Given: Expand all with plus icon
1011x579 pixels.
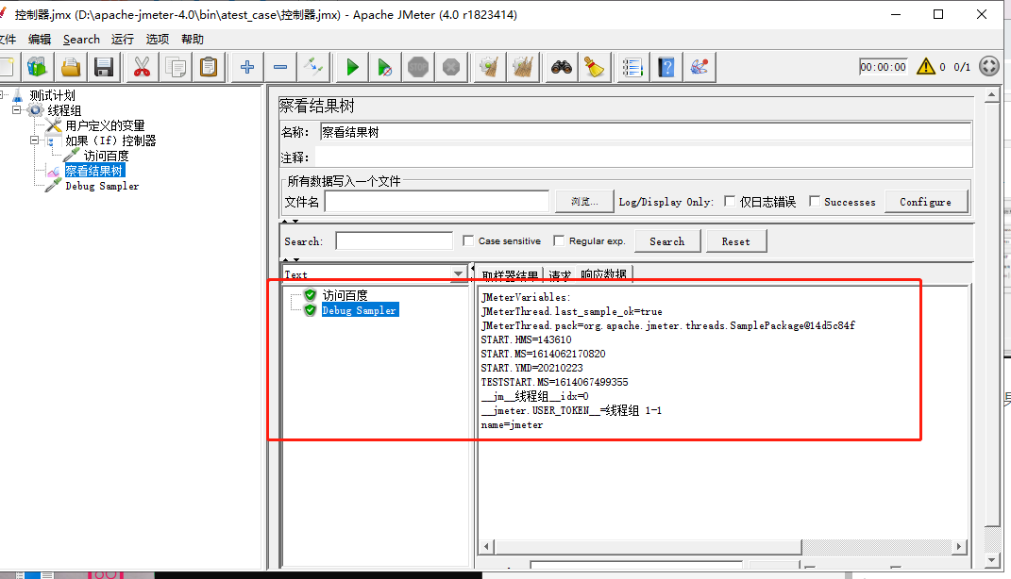Looking at the screenshot, I should 247,67.
